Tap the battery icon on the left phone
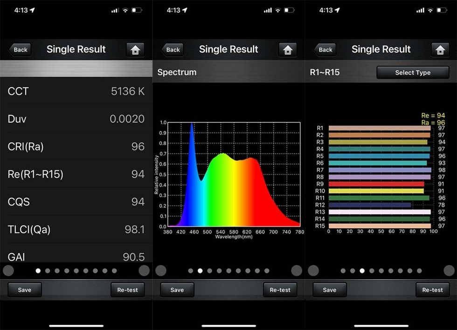This screenshot has height=330, width=457. (136, 10)
